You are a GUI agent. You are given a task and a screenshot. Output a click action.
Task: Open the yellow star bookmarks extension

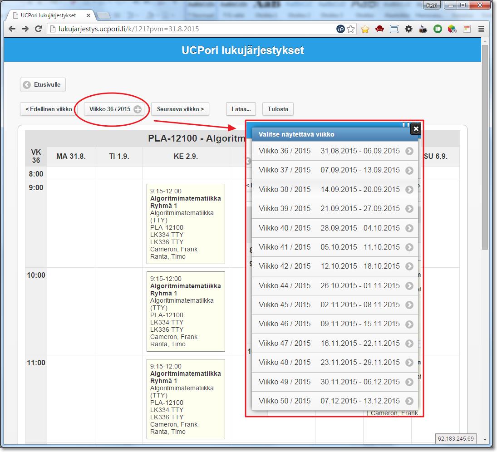coord(365,29)
